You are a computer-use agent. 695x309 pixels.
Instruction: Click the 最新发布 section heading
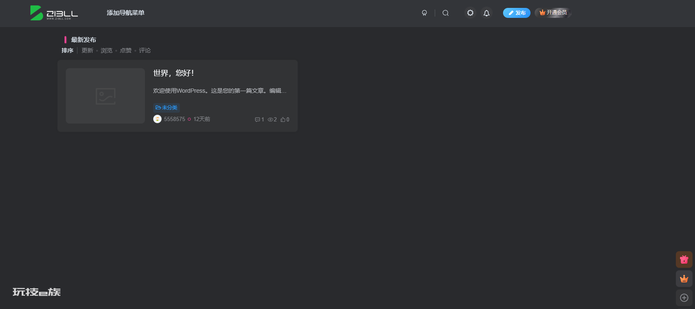(83, 40)
